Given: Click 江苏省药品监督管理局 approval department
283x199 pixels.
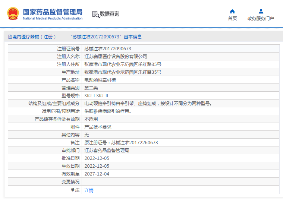Looking at the screenshot, I should point(107,151).
